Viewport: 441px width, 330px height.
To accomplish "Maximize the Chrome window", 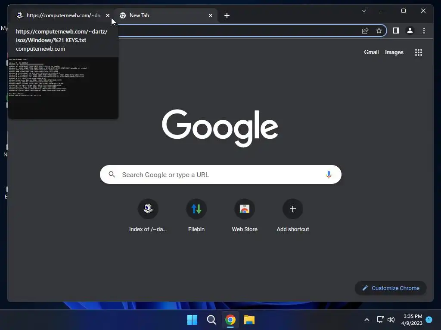I will tap(403, 11).
